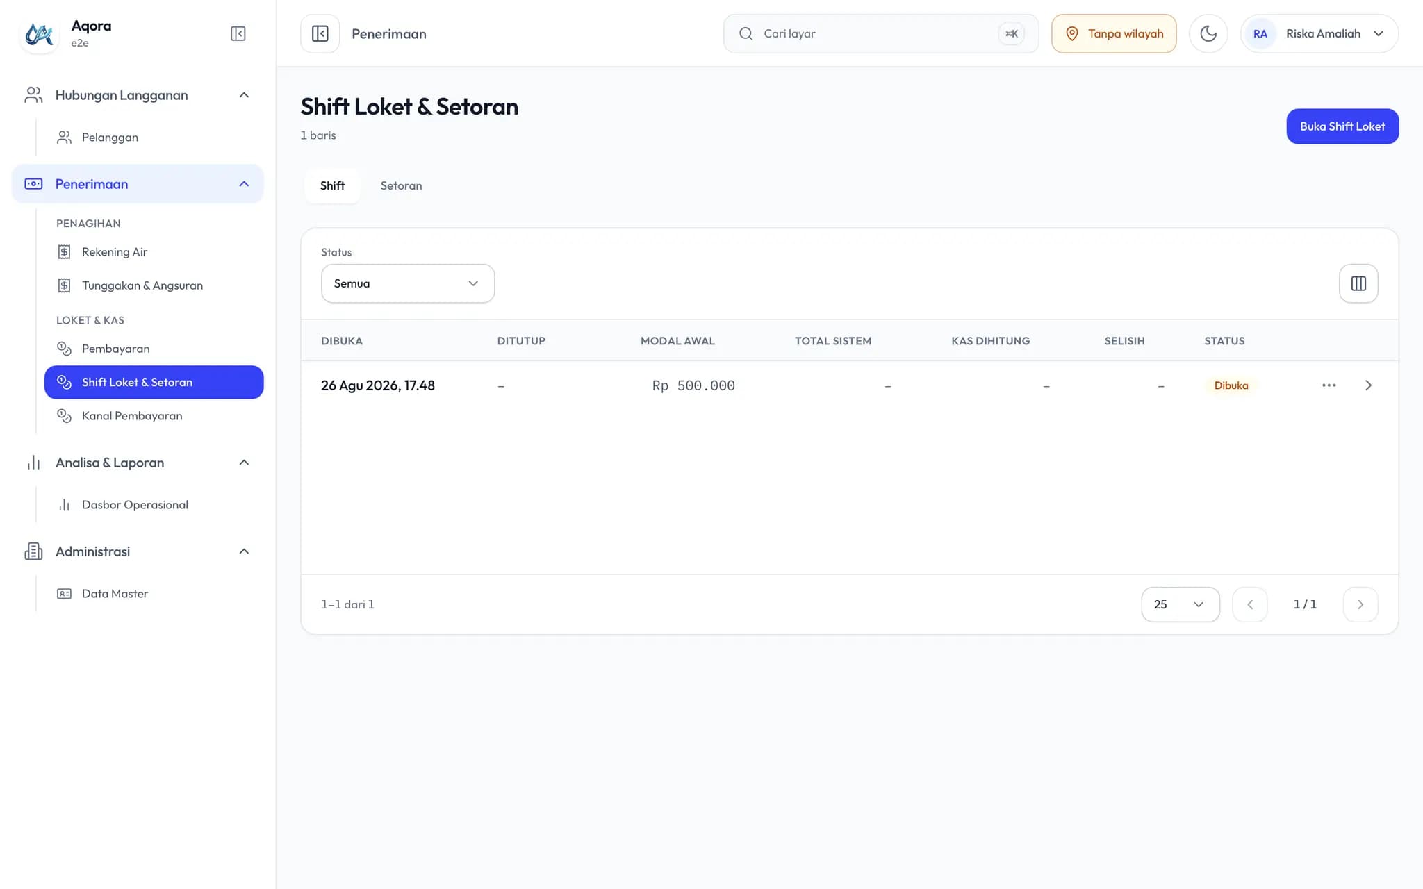Click the RA user avatar
The image size is (1423, 889).
coord(1260,33)
